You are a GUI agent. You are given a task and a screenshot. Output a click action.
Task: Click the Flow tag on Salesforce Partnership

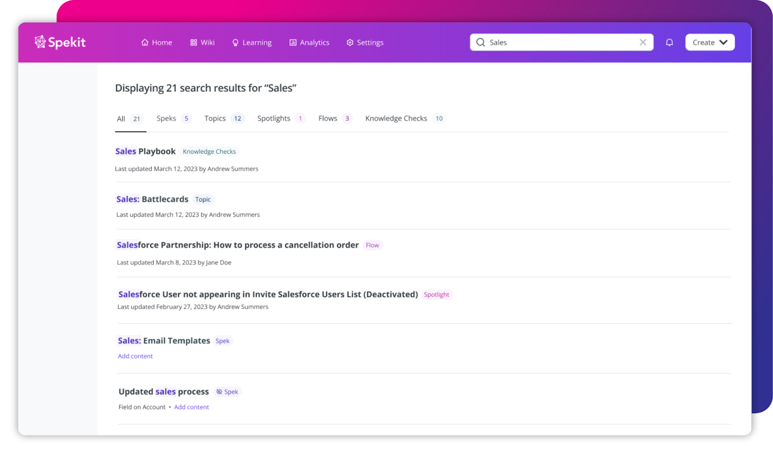point(372,245)
